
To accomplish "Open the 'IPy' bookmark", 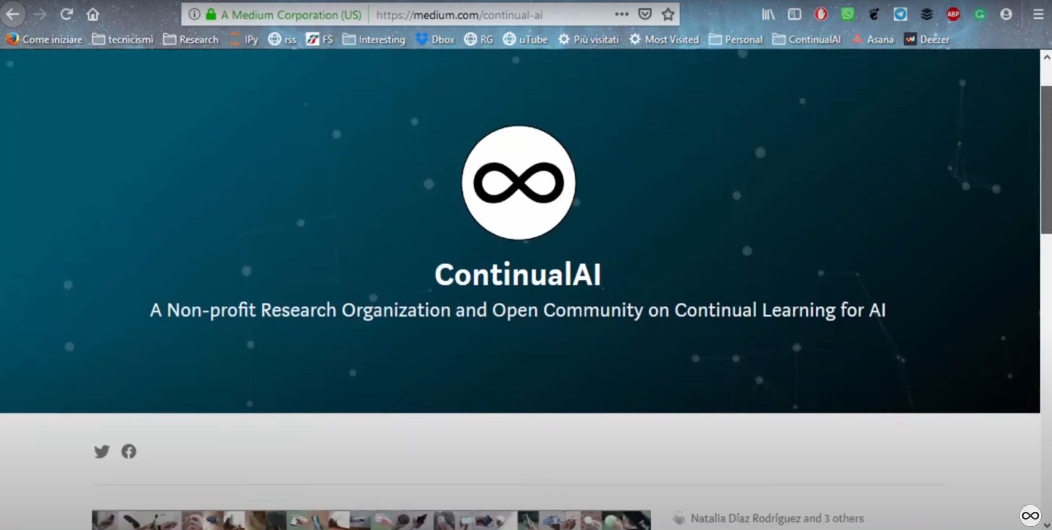I will [244, 39].
